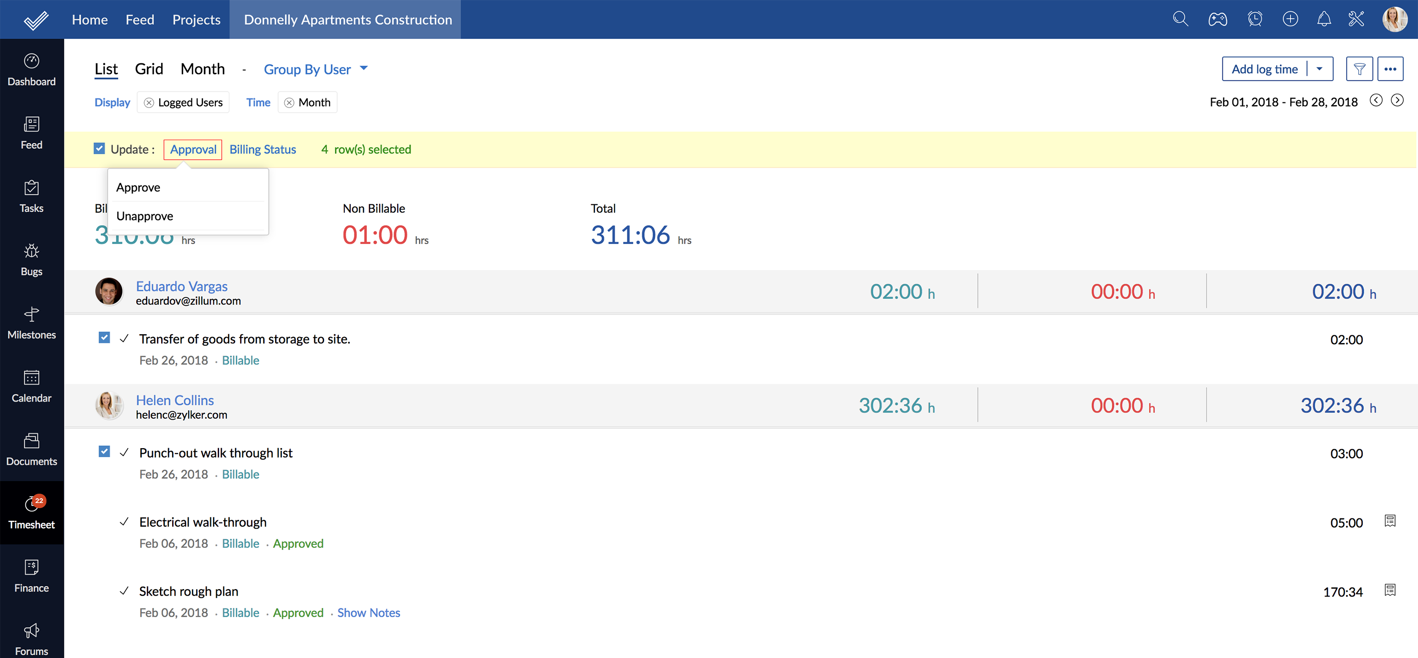1418x658 pixels.
Task: Click the Billing Status link
Action: point(263,149)
